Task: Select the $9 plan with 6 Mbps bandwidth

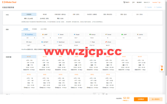Action: 45,81
